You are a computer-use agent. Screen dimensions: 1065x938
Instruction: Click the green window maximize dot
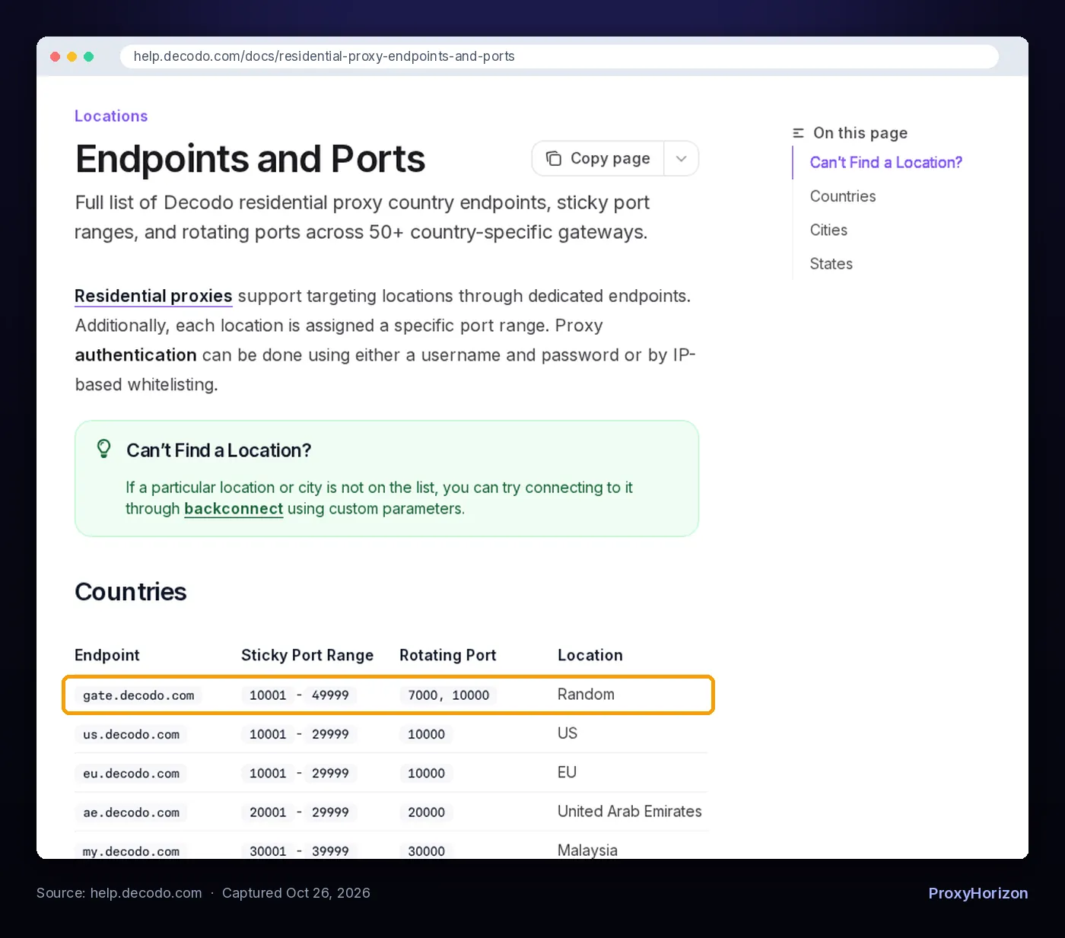(x=88, y=56)
